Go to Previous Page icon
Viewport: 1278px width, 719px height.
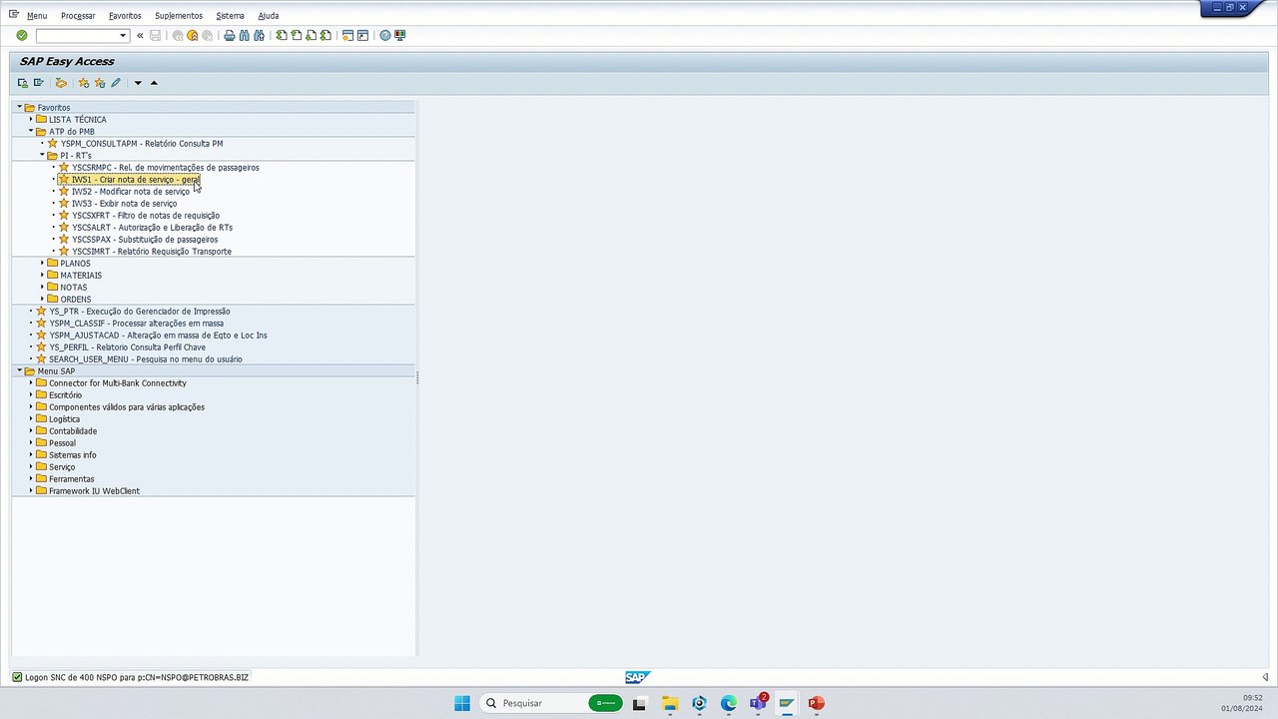[297, 36]
